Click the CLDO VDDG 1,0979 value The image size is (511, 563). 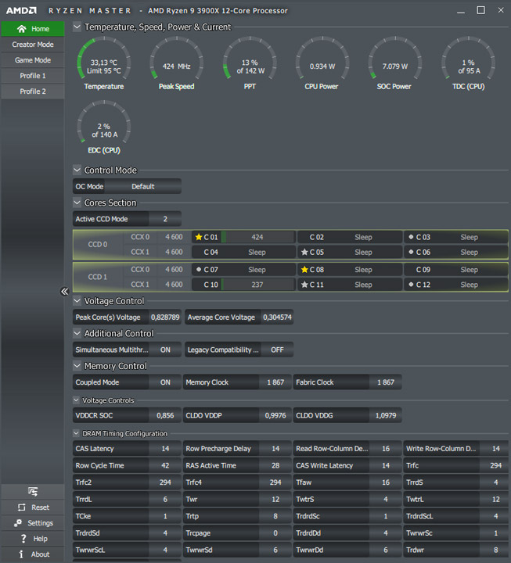point(386,415)
